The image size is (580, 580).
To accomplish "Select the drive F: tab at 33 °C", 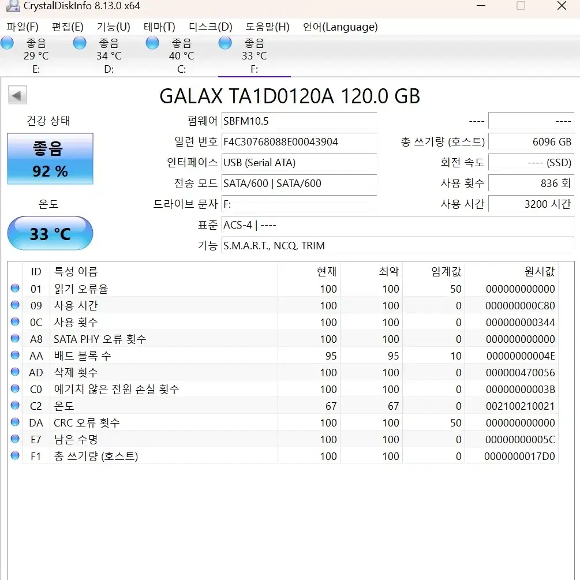I will (x=254, y=56).
